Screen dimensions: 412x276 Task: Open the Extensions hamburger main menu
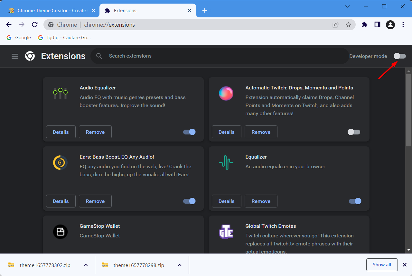[x=15, y=56]
